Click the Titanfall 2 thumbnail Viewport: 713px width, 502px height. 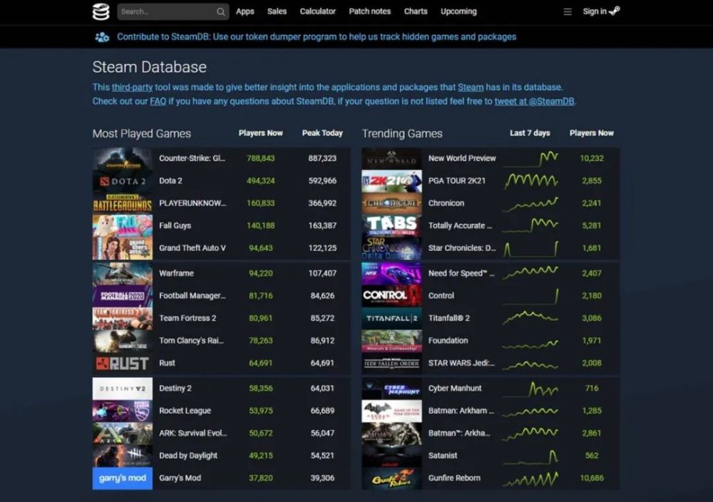(x=391, y=318)
